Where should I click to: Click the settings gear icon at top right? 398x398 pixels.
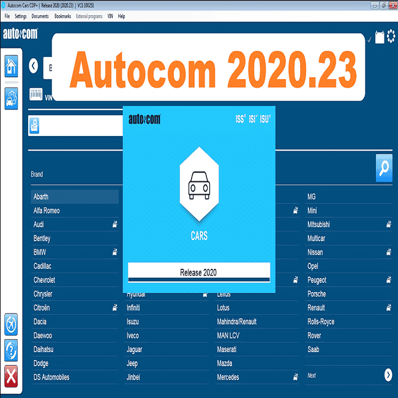pyautogui.click(x=391, y=36)
